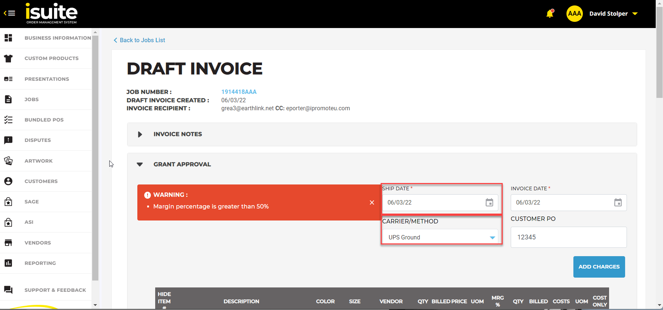The width and height of the screenshot is (663, 310).
Task: Navigate to Jobs in sidebar
Action: pos(32,99)
